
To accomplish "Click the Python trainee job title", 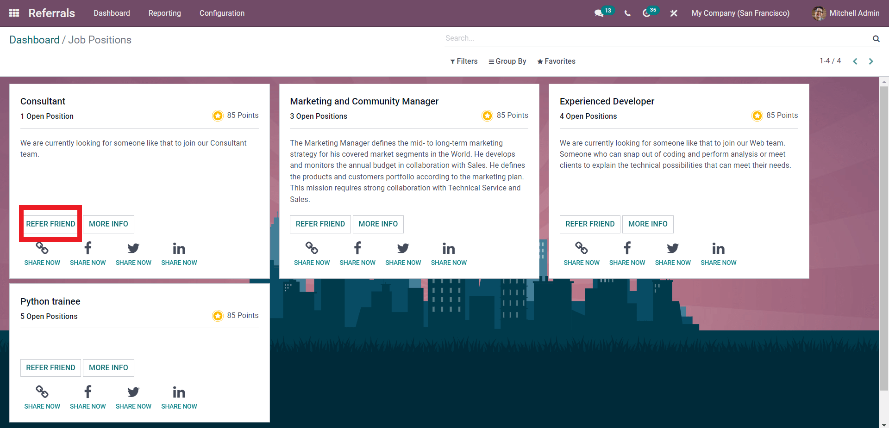I will 50,302.
